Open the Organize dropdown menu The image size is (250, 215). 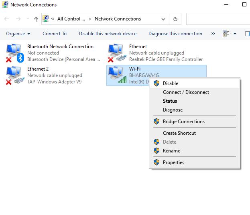[x=18, y=34]
